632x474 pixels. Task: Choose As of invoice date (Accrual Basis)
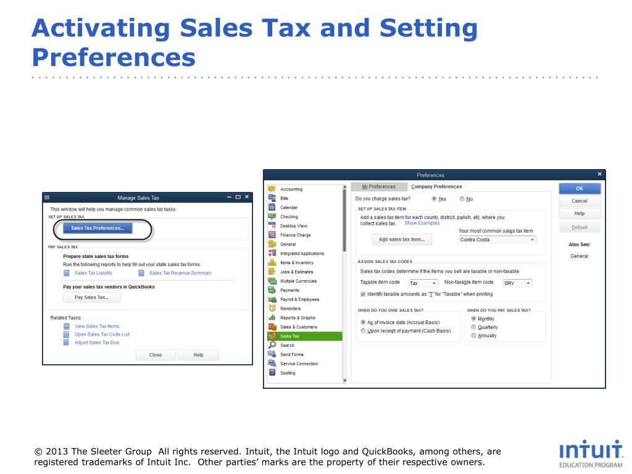coord(363,322)
